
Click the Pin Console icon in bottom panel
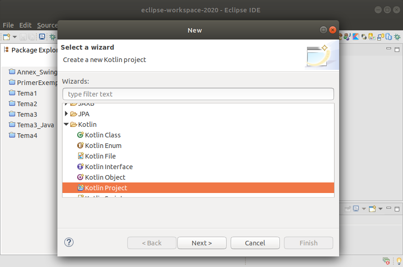tap(347, 209)
